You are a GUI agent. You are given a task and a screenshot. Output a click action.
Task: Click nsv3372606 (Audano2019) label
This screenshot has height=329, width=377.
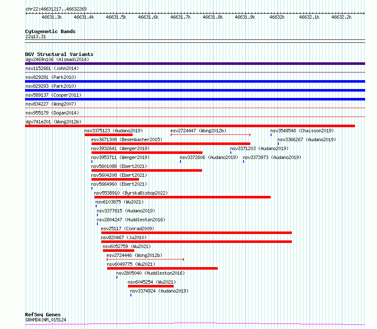[x=209, y=157]
